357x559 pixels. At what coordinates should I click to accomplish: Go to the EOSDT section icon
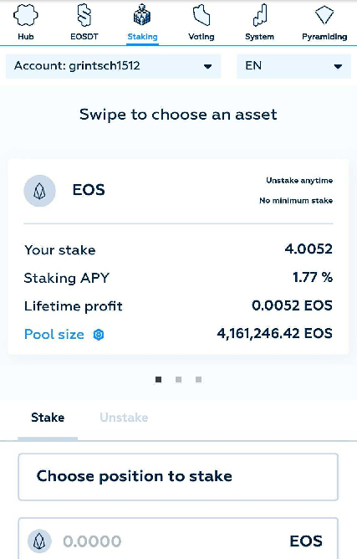[84, 15]
